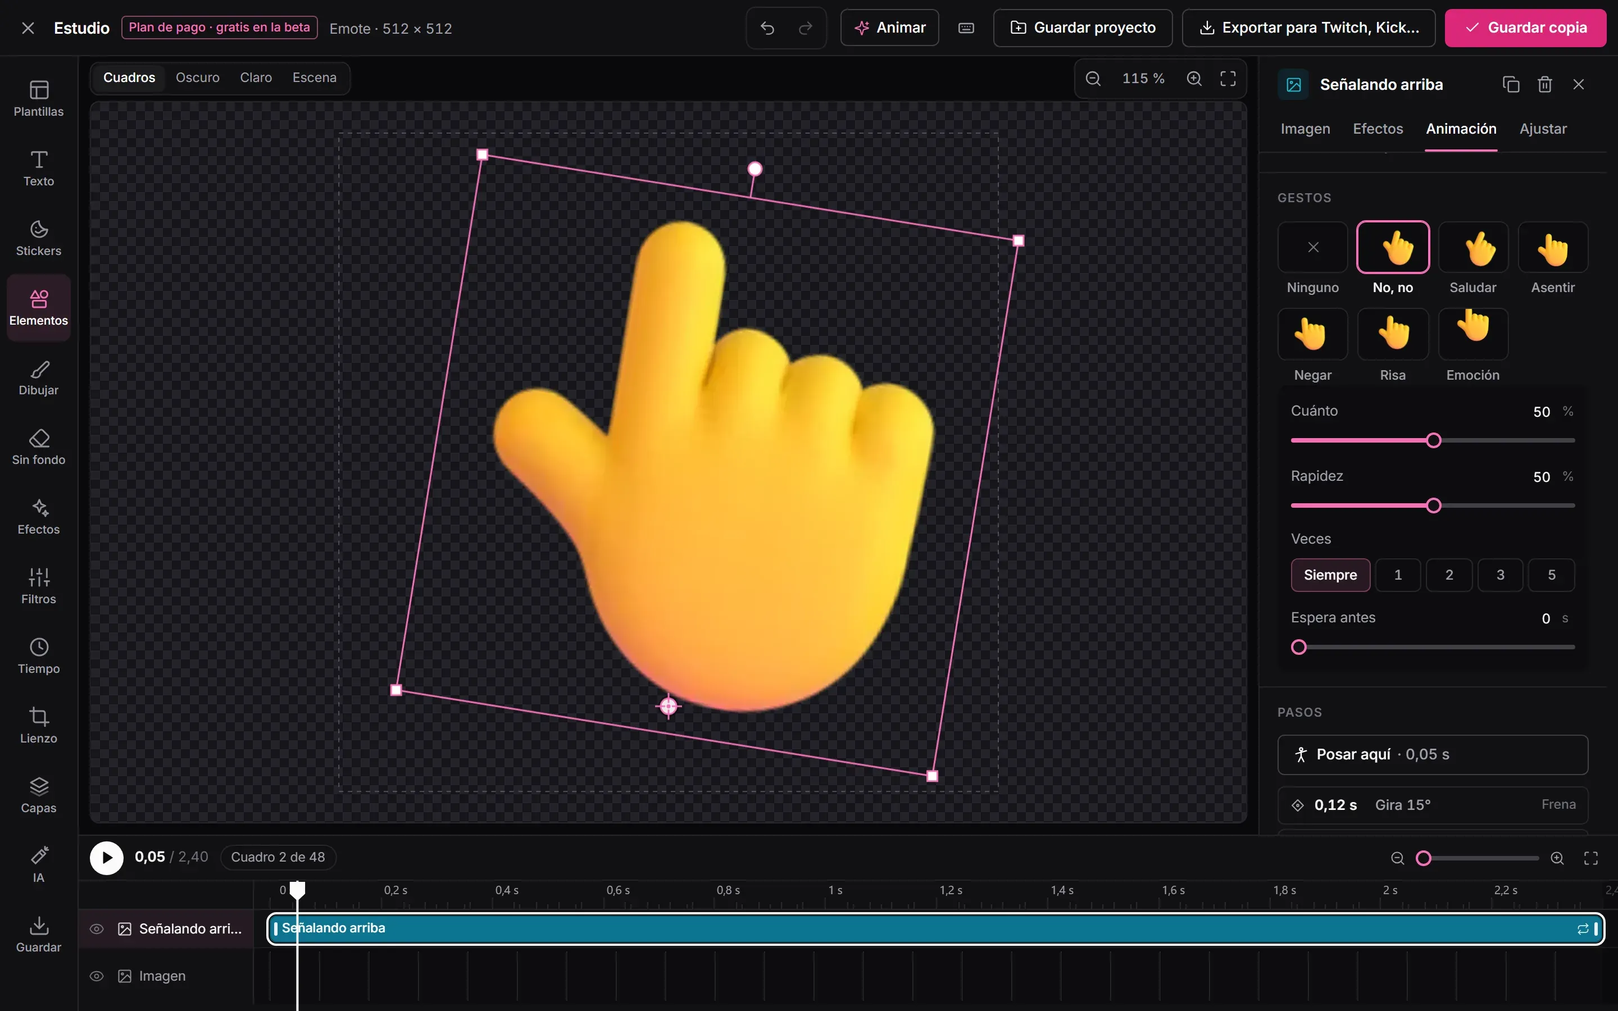Fit canvas to screen
The width and height of the screenshot is (1618, 1011).
click(1228, 79)
